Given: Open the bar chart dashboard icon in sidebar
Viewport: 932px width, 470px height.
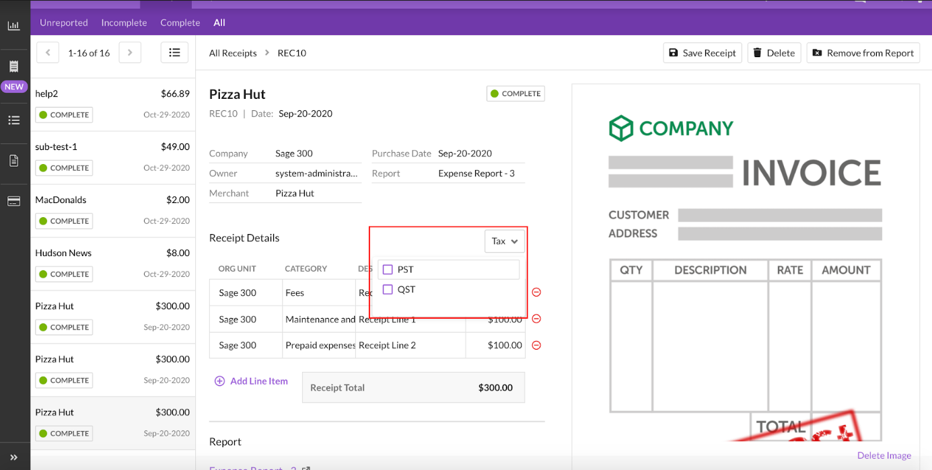Looking at the screenshot, I should click(x=13, y=26).
